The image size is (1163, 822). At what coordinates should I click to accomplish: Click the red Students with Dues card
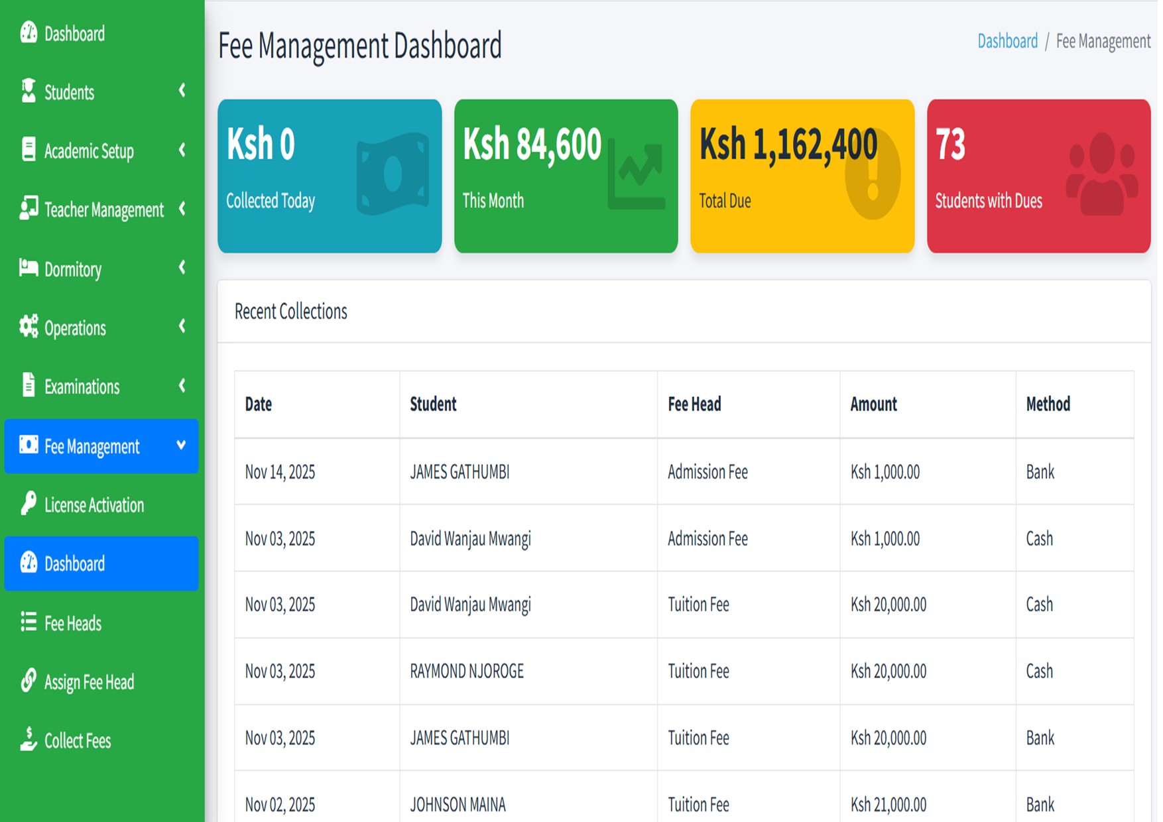[x=1038, y=175]
